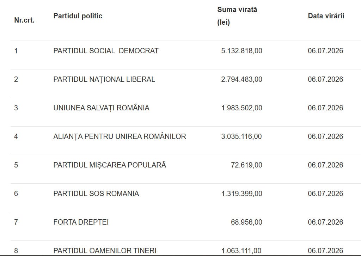Click the date in the FORTA DREPTEI row

325,222
